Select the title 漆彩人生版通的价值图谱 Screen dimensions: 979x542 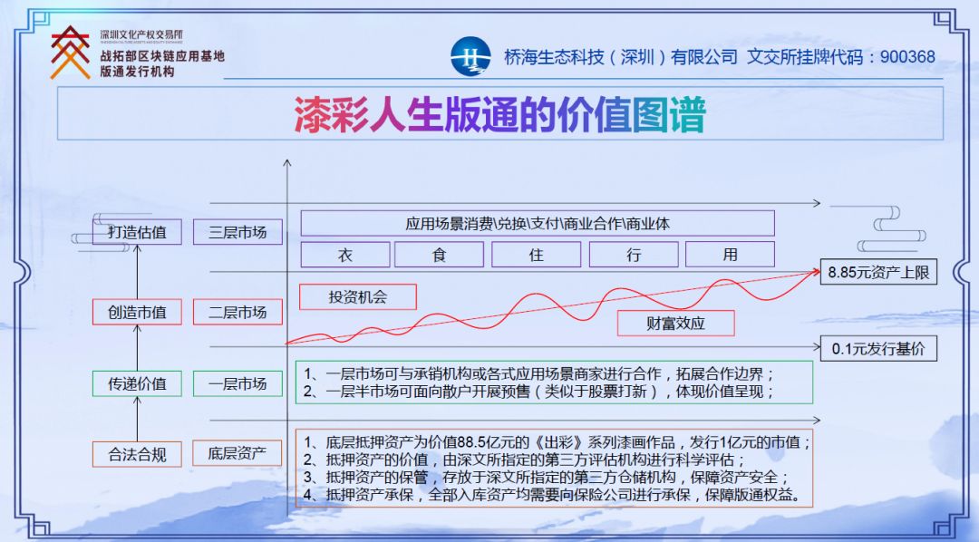coord(499,114)
